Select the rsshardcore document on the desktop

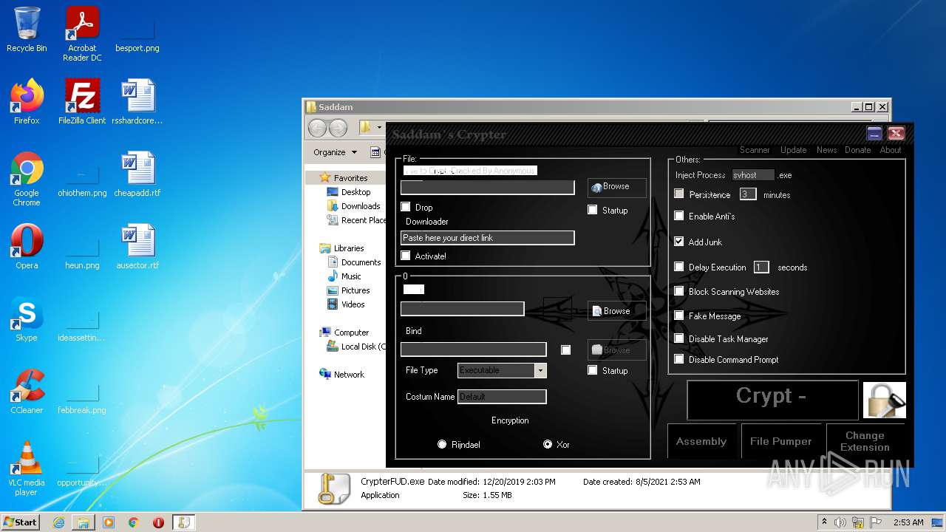coord(137,101)
